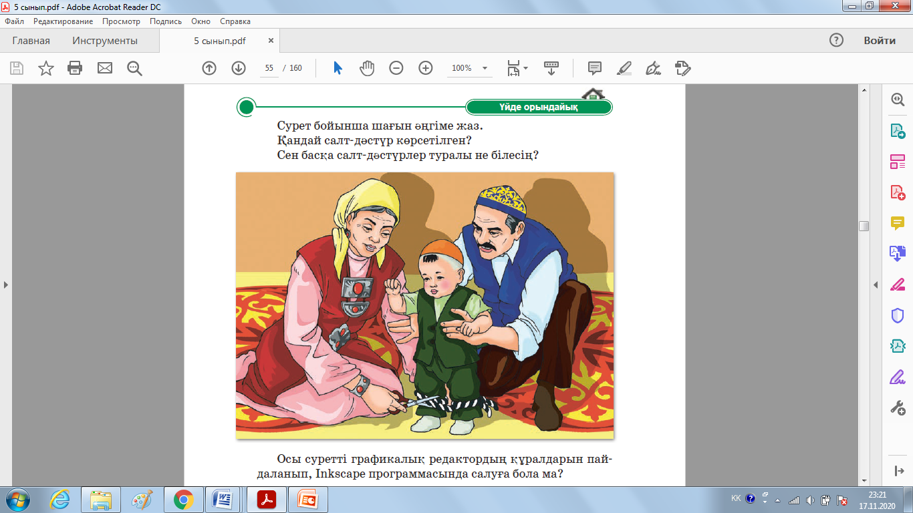This screenshot has height=513, width=913.
Task: Switch to the Инструменты tab
Action: tap(105, 41)
